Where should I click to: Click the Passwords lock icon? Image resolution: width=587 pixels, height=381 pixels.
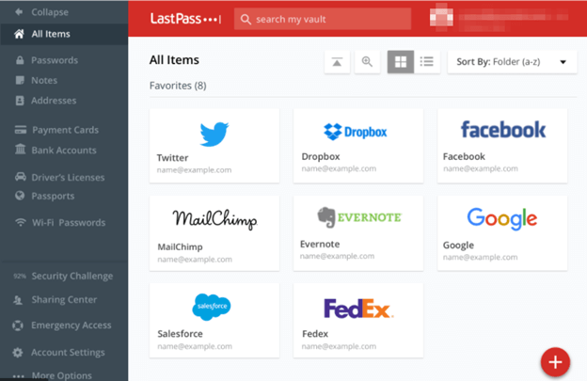(x=20, y=60)
